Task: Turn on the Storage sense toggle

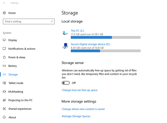Action: point(66,83)
